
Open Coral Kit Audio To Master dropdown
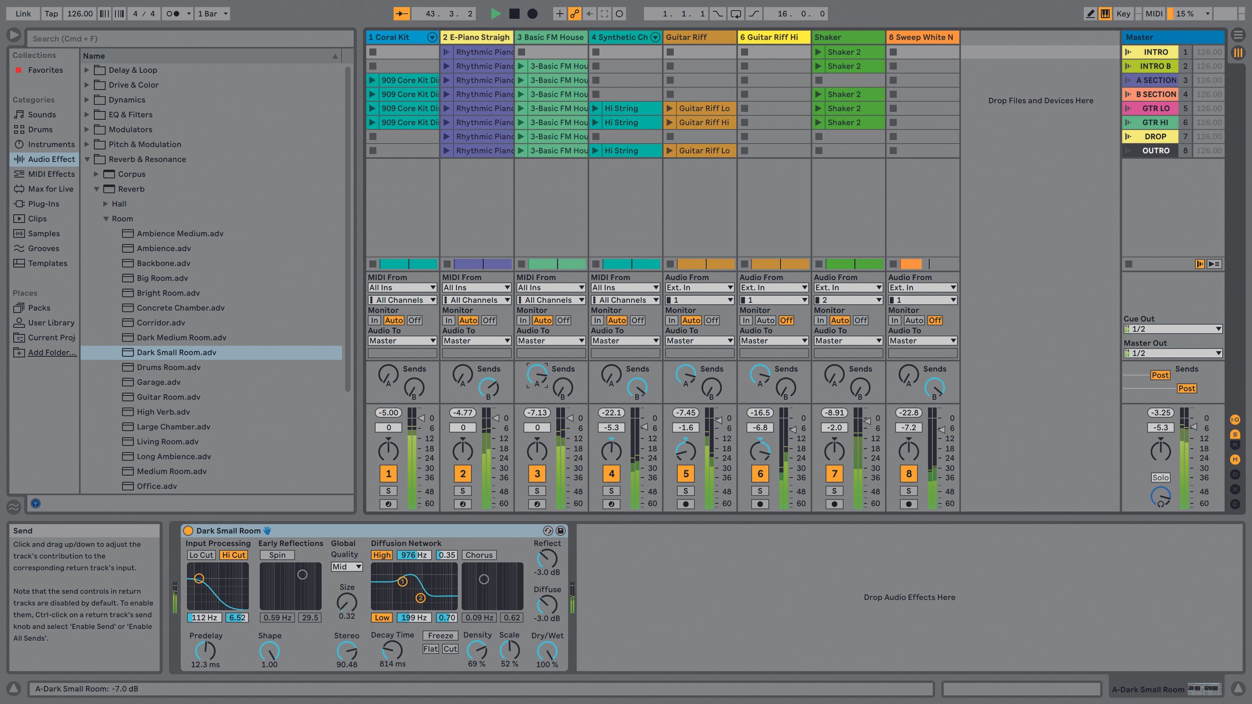tap(402, 341)
